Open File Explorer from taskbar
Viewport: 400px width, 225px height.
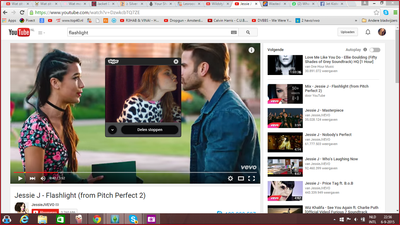pos(42,219)
